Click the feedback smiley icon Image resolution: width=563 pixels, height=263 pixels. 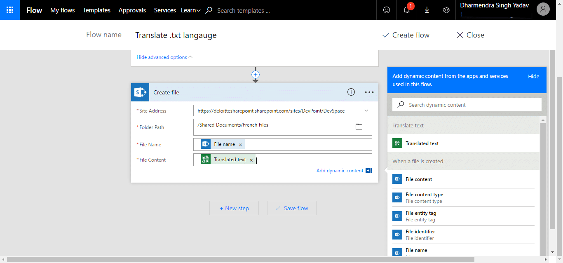point(387,10)
